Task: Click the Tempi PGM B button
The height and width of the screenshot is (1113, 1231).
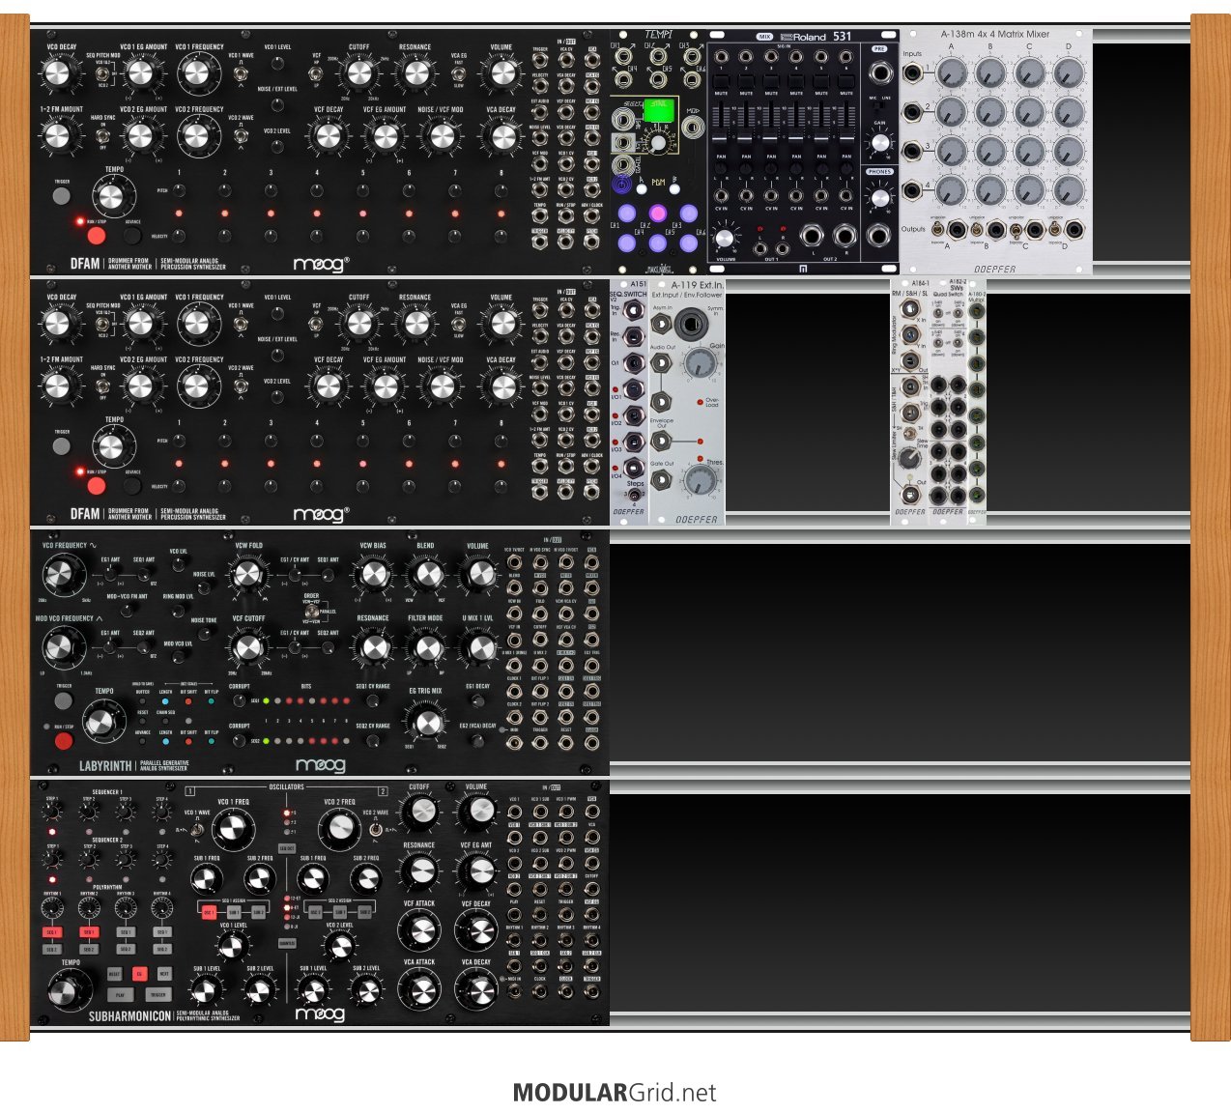Action: tap(673, 189)
